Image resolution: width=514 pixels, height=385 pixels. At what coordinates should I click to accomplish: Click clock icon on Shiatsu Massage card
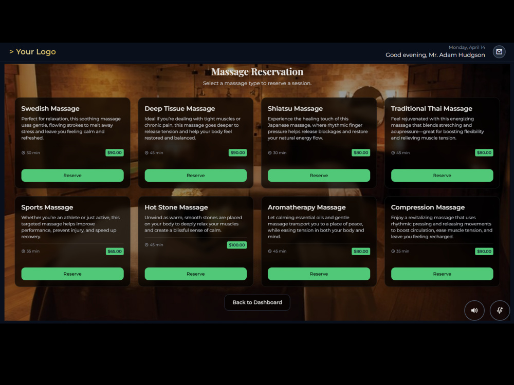(270, 152)
